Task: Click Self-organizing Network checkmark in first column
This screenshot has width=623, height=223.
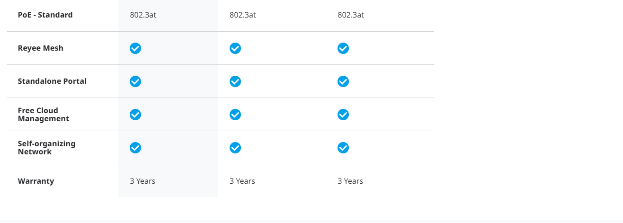Action: (135, 148)
